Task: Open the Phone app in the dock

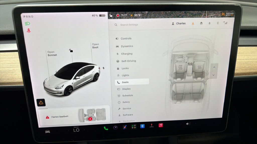Action: pos(106,128)
